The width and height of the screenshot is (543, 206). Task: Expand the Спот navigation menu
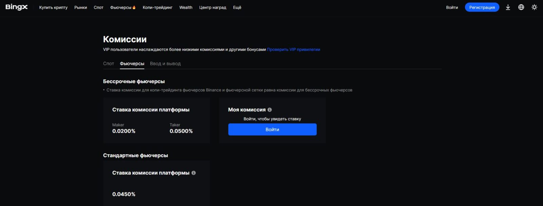tap(98, 7)
